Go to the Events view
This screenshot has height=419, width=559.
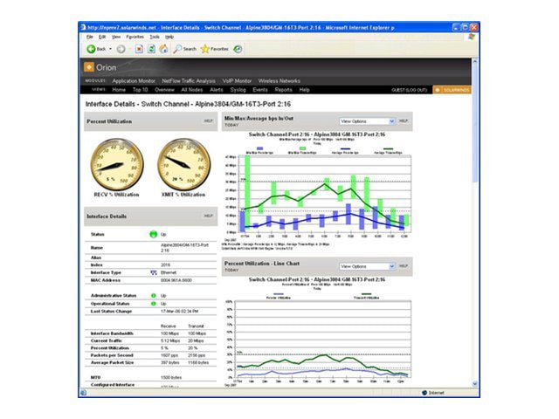(x=260, y=90)
